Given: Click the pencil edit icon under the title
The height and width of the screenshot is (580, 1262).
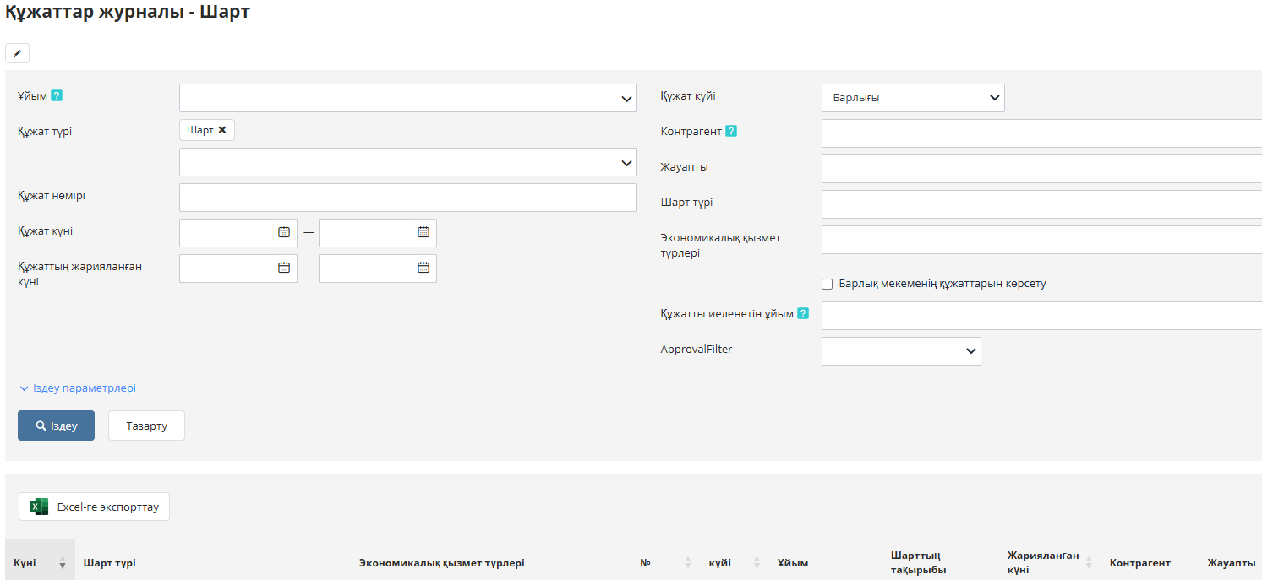Looking at the screenshot, I should pyautogui.click(x=17, y=53).
